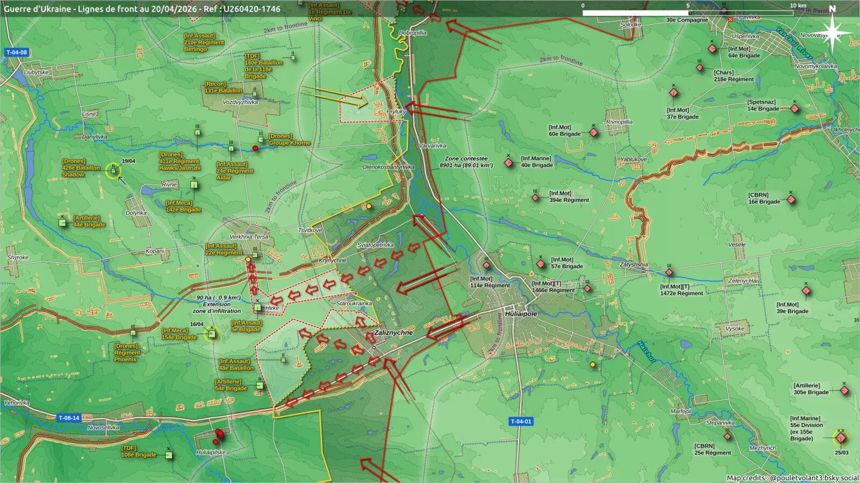This screenshot has height=483, width=860.
Task: Select the 428e Bataillon Shadow circled marker
Action: click(113, 171)
